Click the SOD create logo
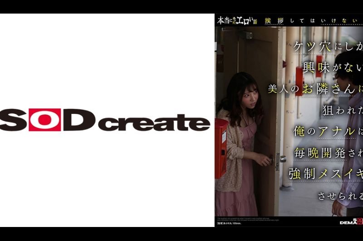Image resolution: width=363 pixels, height=241 pixels. click(105, 120)
